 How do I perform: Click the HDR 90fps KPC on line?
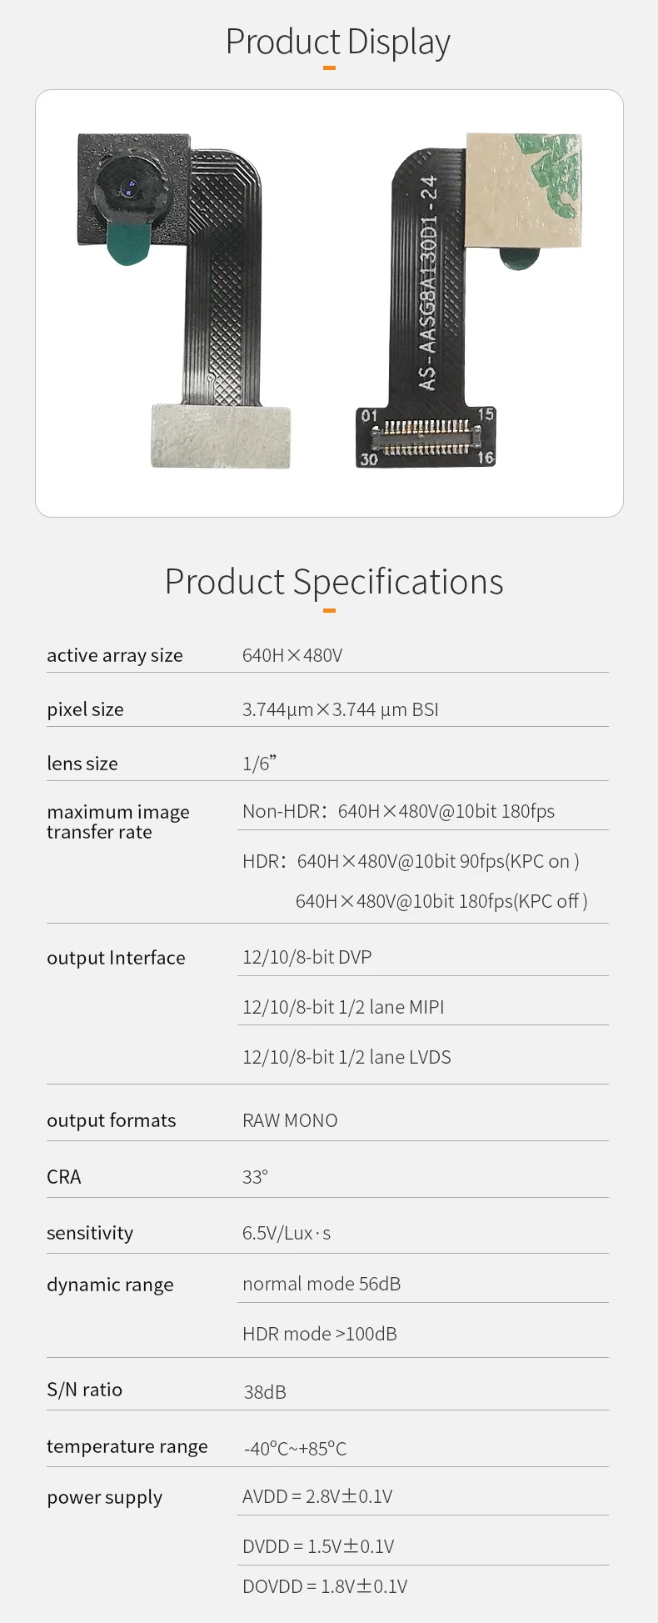tap(411, 861)
